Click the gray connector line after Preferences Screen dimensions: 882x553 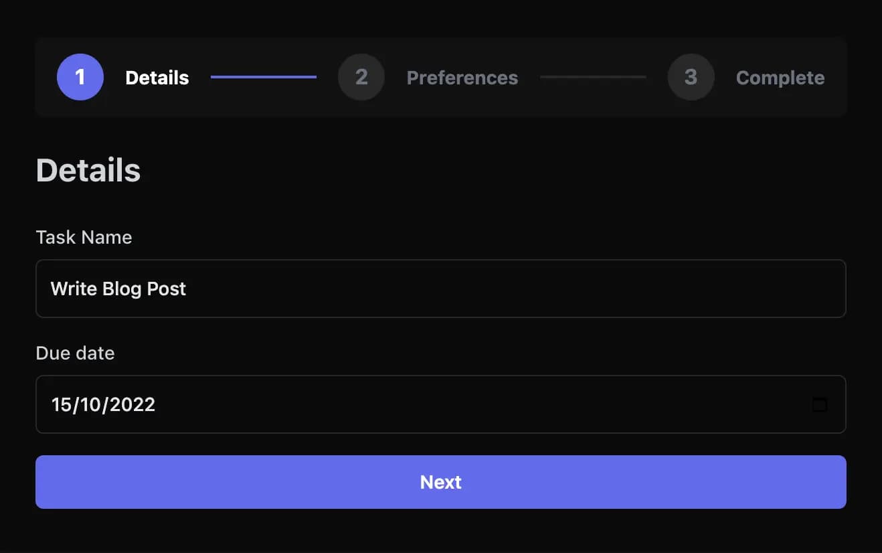tap(593, 77)
